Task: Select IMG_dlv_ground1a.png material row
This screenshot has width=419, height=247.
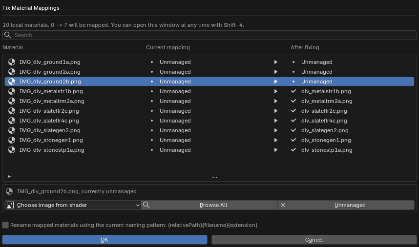Action: 209,62
